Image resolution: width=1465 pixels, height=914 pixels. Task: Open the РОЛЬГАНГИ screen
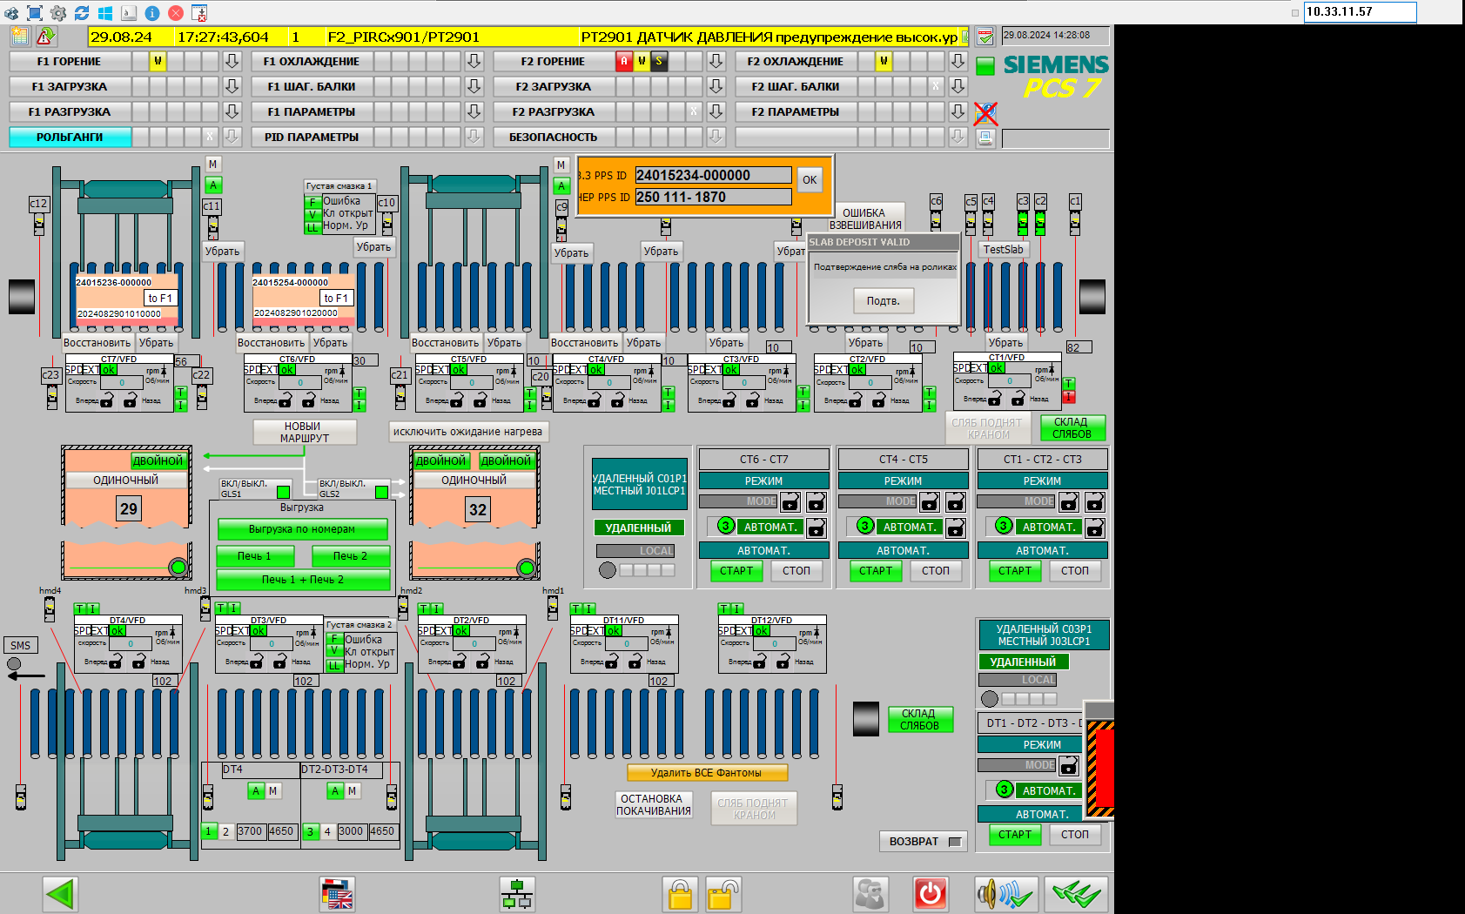(70, 137)
